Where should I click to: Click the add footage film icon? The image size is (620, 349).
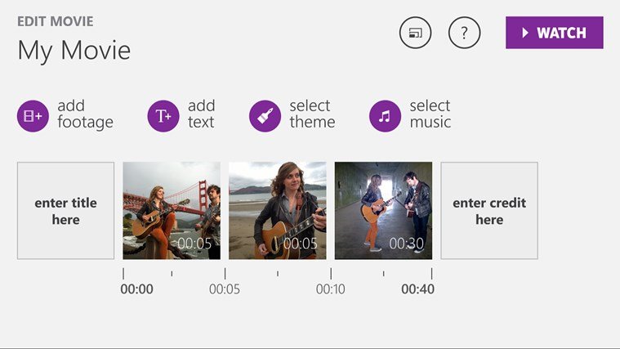pos(33,115)
